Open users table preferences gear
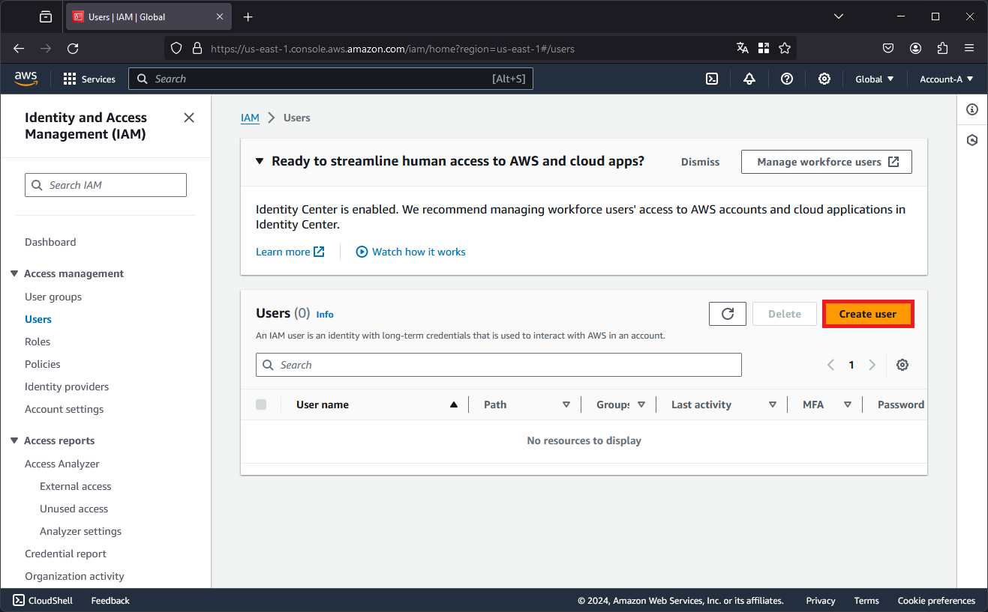The image size is (988, 612). [x=902, y=365]
